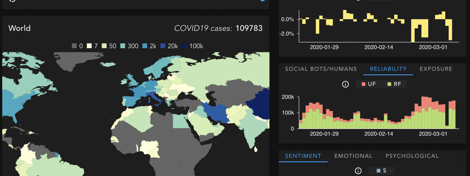470x176 pixels.
Task: Click the COVID19 cases count 109783
Action: click(249, 28)
